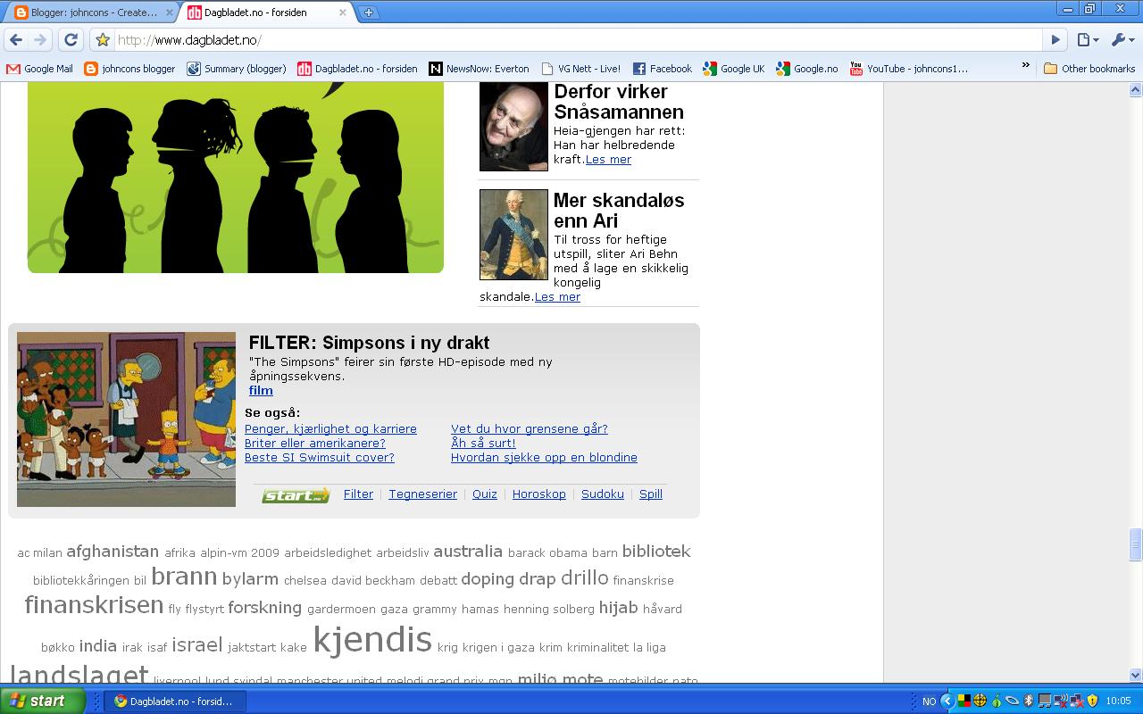Viewport: 1143px width, 714px height.
Task: Select the Dagbladet.no - forsiden tab
Action: pyautogui.click(x=268, y=12)
